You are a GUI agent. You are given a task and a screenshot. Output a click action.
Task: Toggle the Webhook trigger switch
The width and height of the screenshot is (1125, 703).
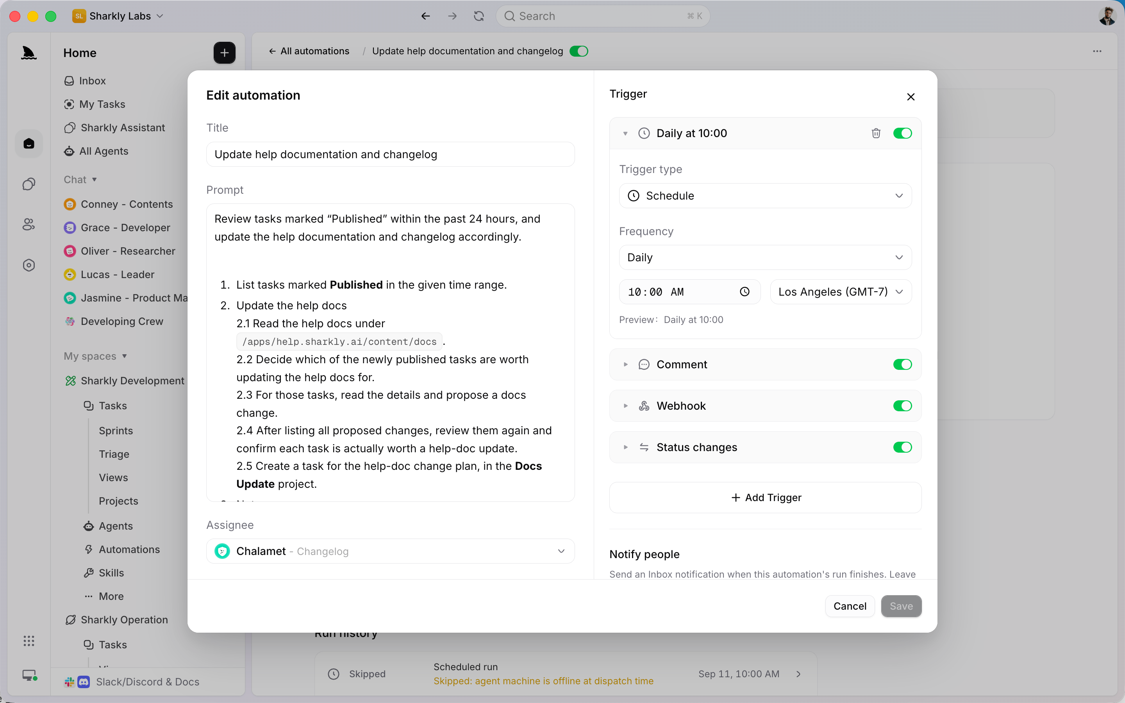tap(902, 406)
